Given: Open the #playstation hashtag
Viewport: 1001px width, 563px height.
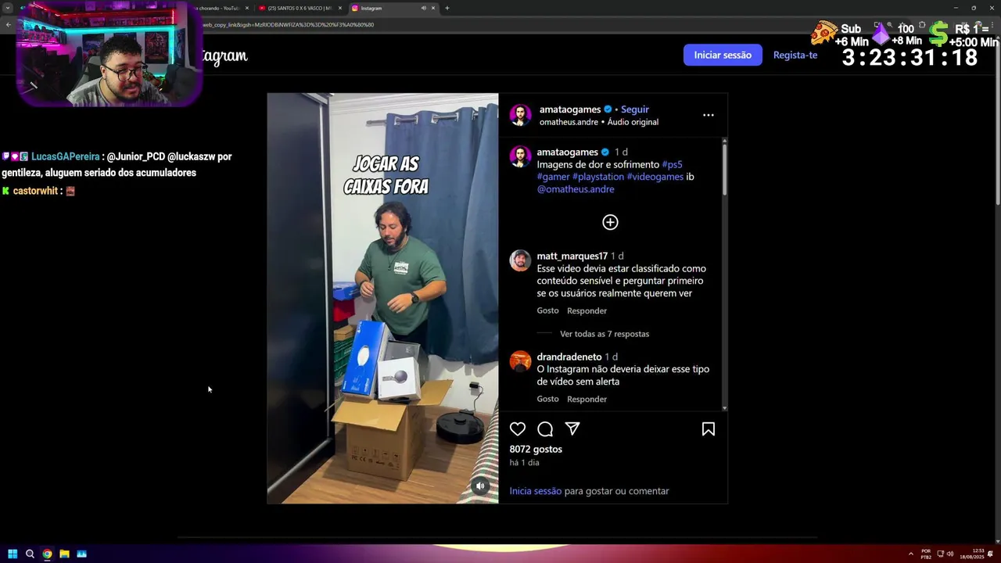Looking at the screenshot, I should coord(598,177).
